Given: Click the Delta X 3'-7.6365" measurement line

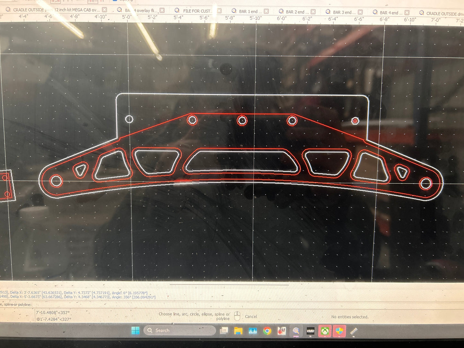Looking at the screenshot, I should click(74, 293).
